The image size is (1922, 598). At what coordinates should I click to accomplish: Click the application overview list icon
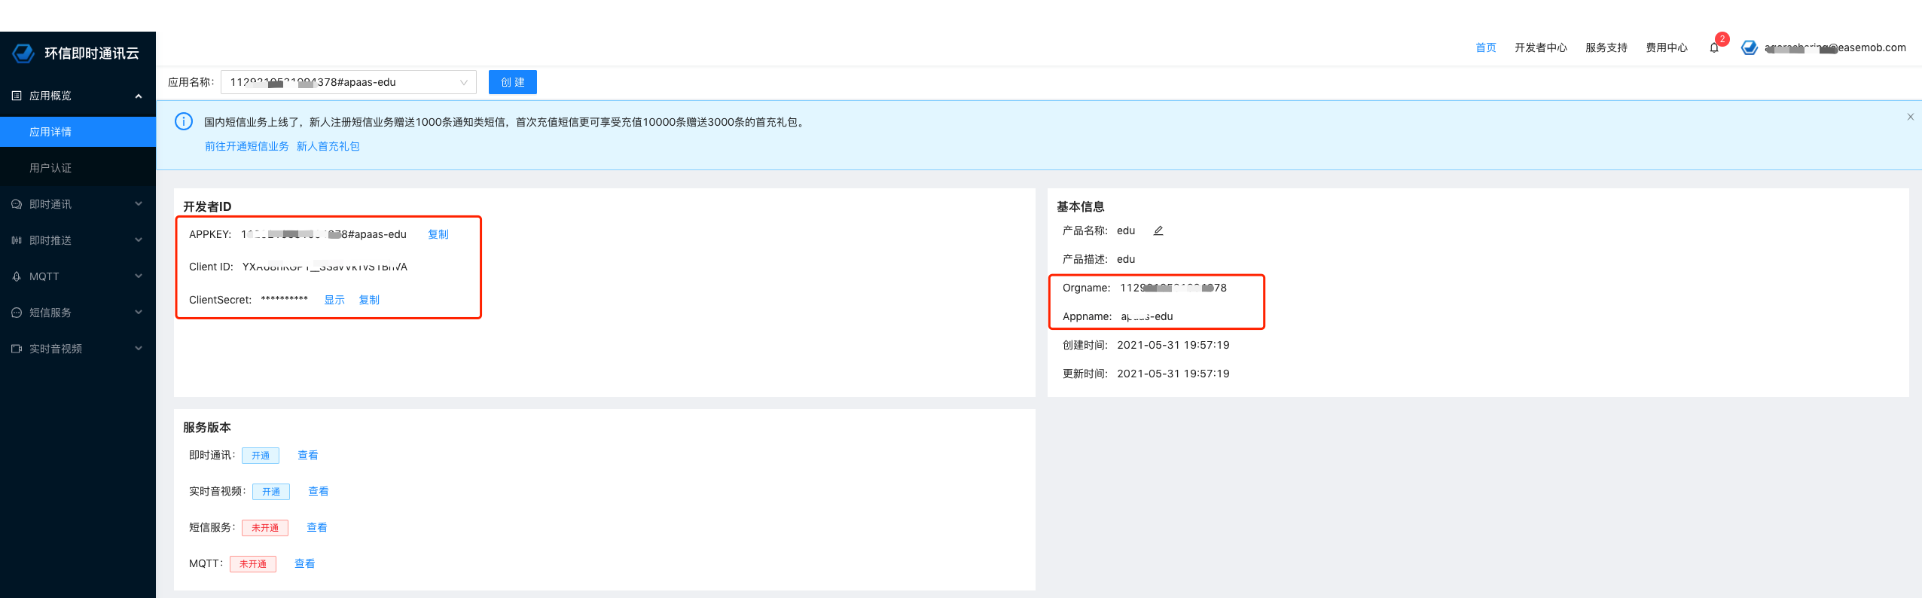(17, 96)
